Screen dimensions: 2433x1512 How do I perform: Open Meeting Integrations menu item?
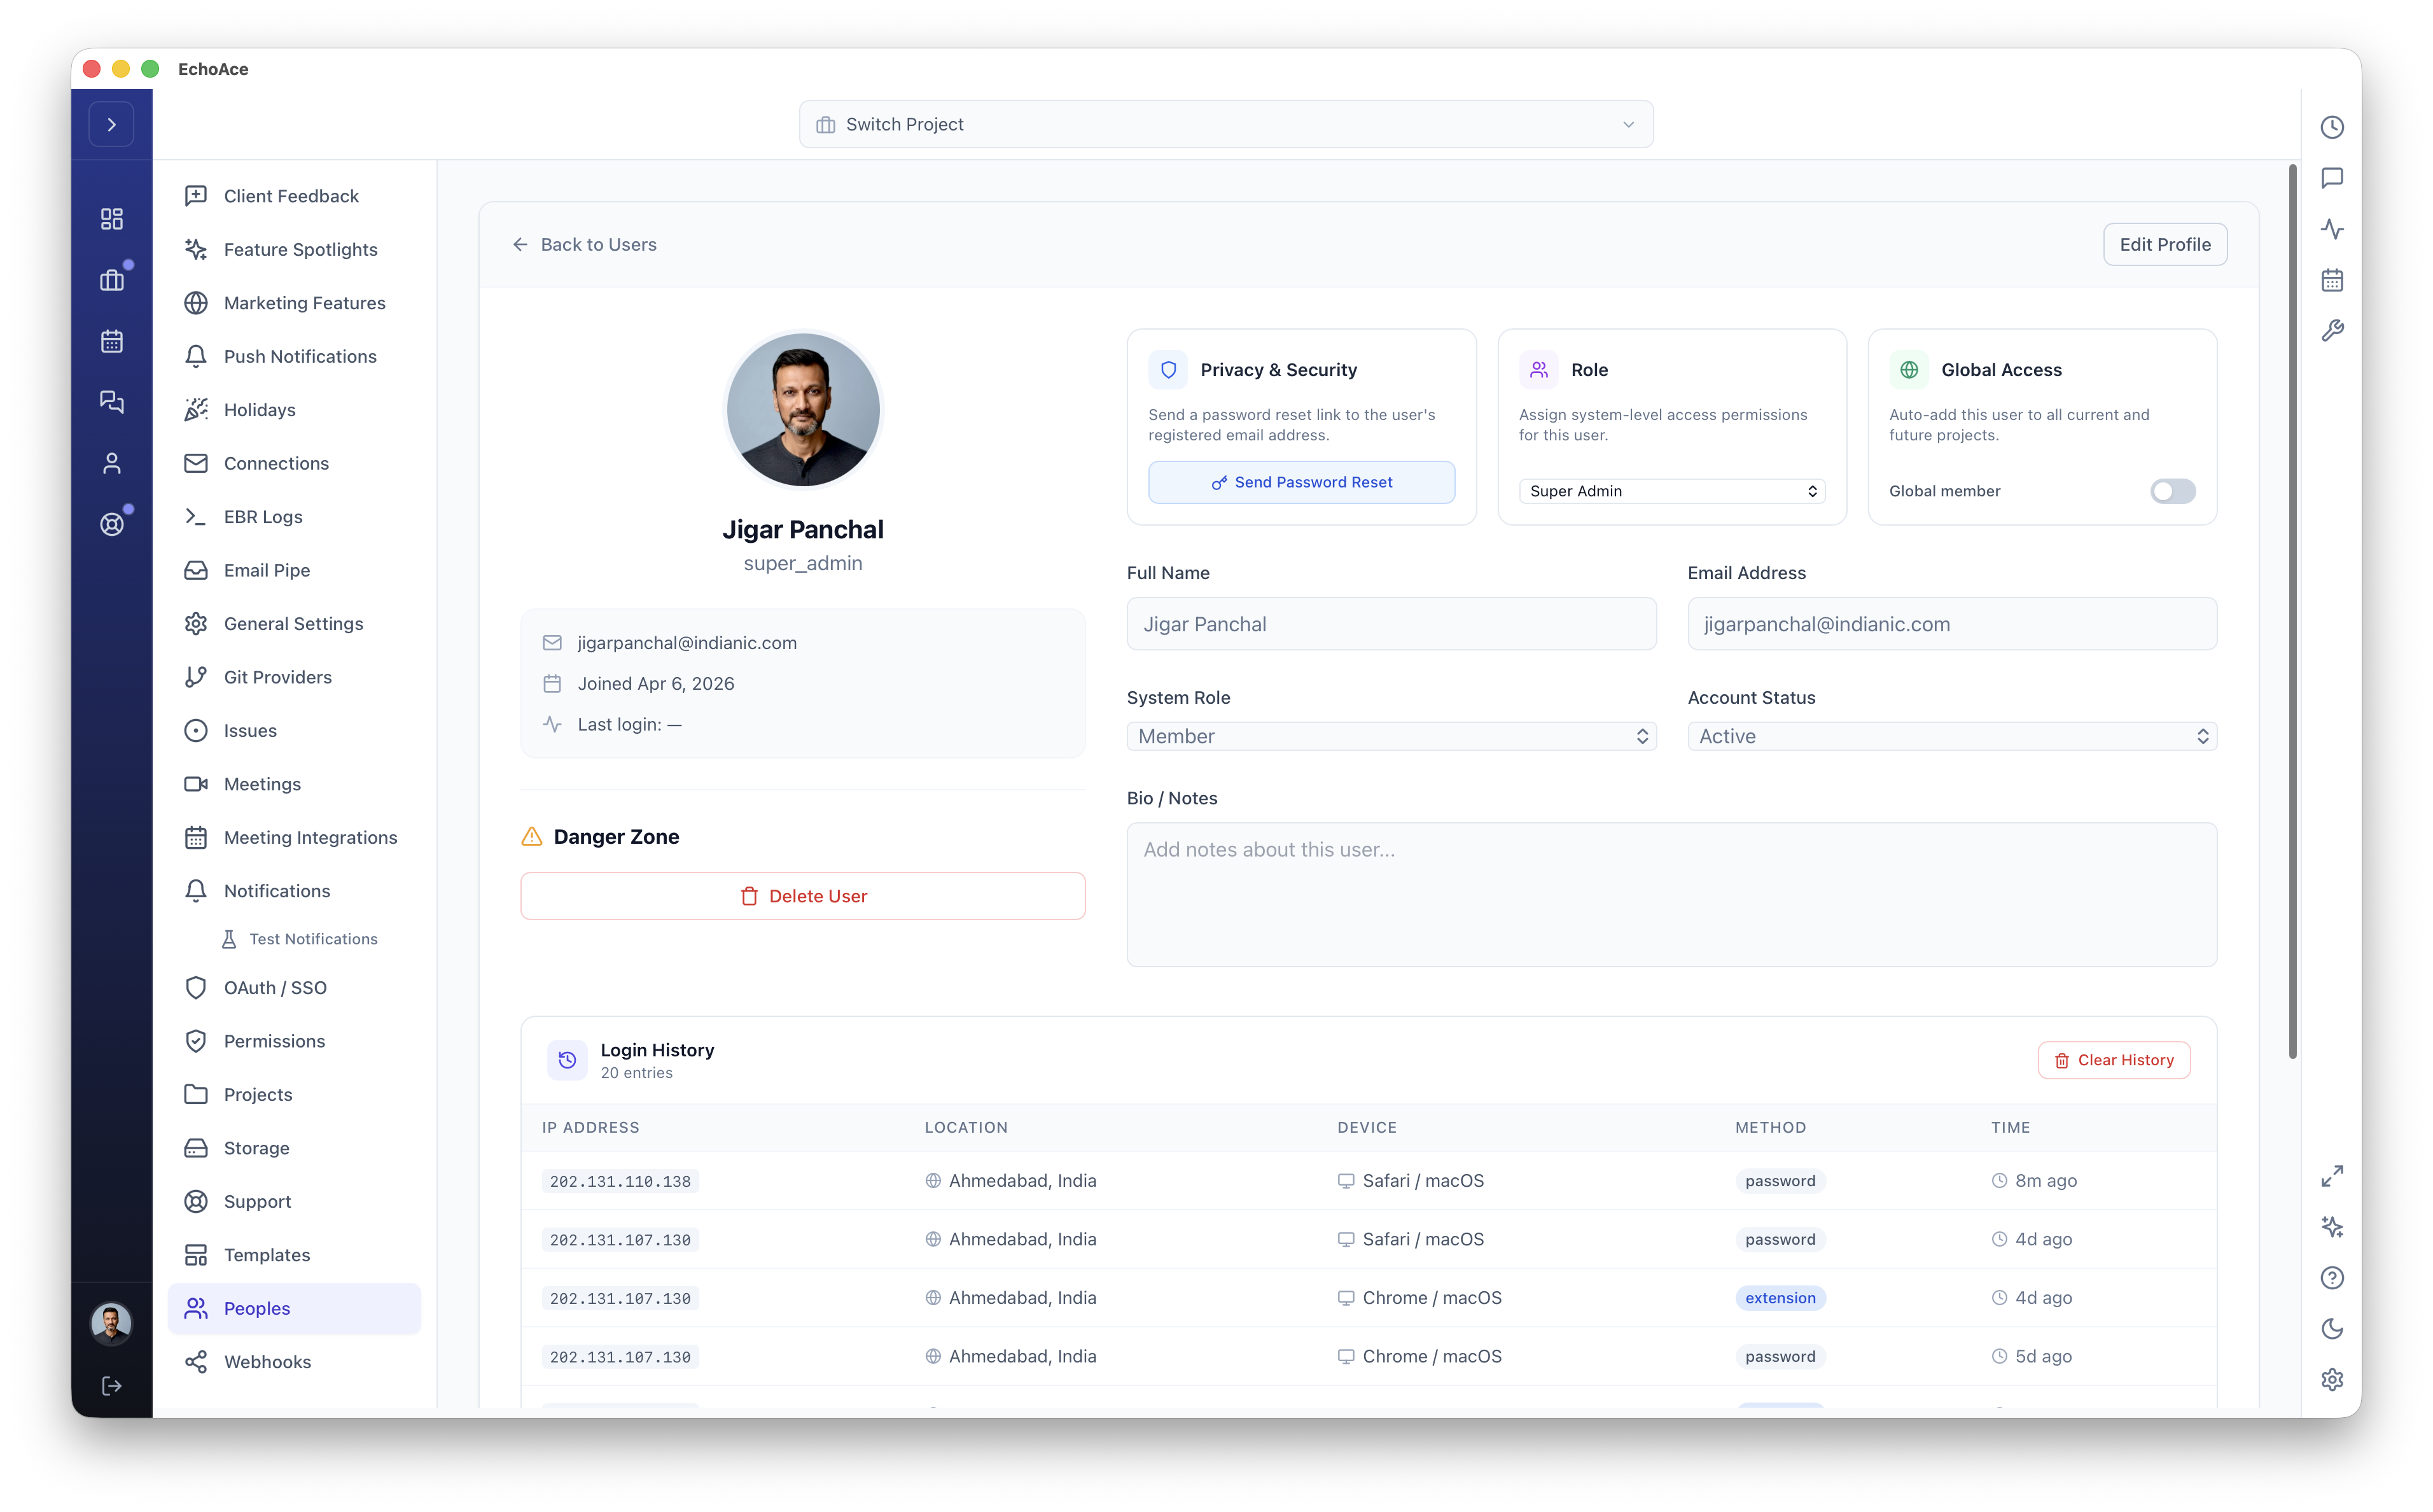pyautogui.click(x=294, y=838)
